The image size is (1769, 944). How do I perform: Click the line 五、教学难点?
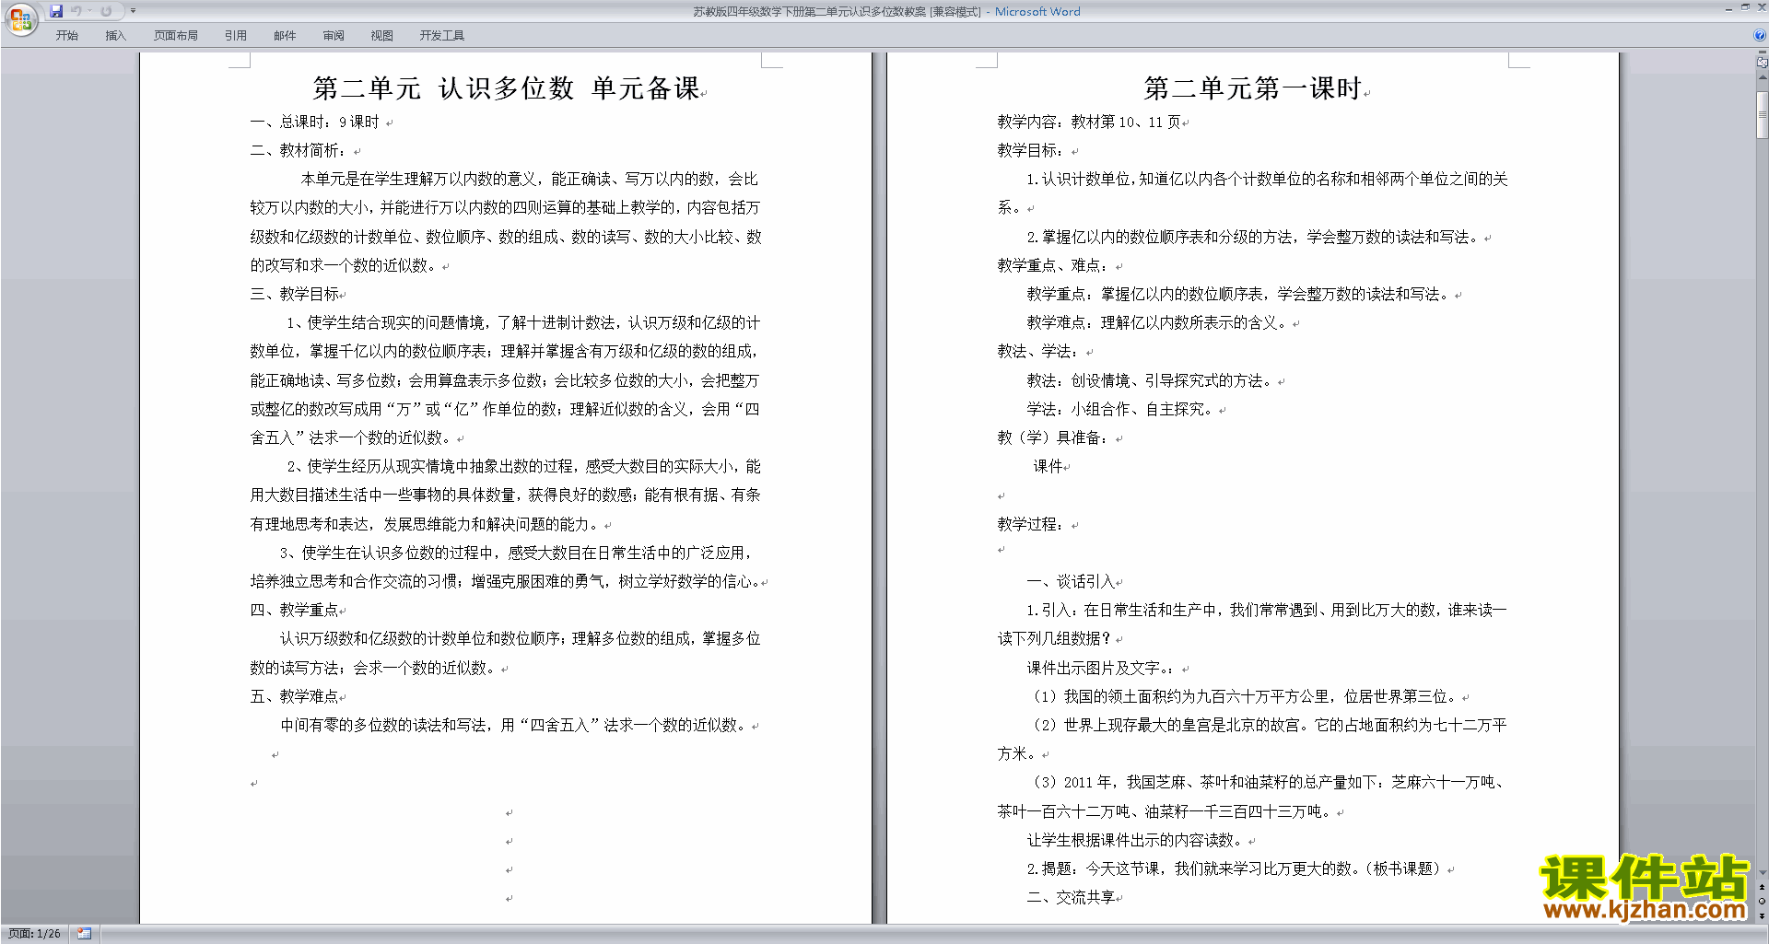tap(295, 696)
